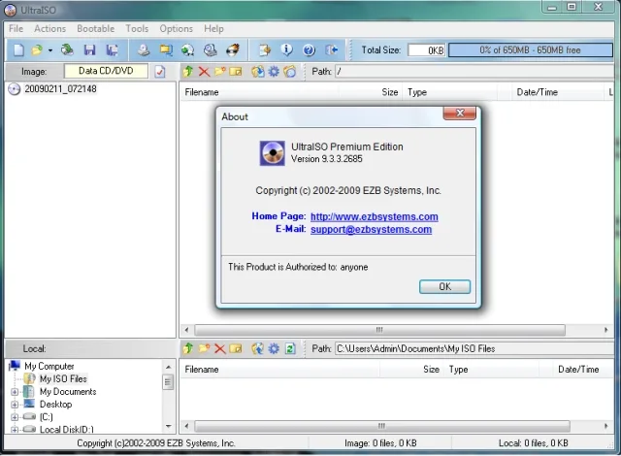Click the local pane Rename folder icon
The image size is (621, 456).
point(236,348)
